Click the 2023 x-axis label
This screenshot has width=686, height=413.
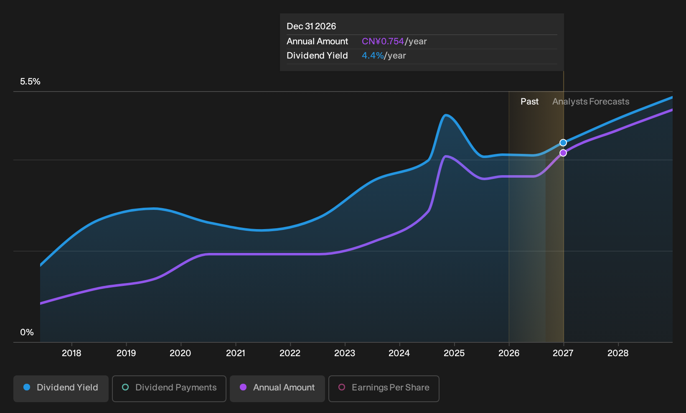tap(345, 353)
